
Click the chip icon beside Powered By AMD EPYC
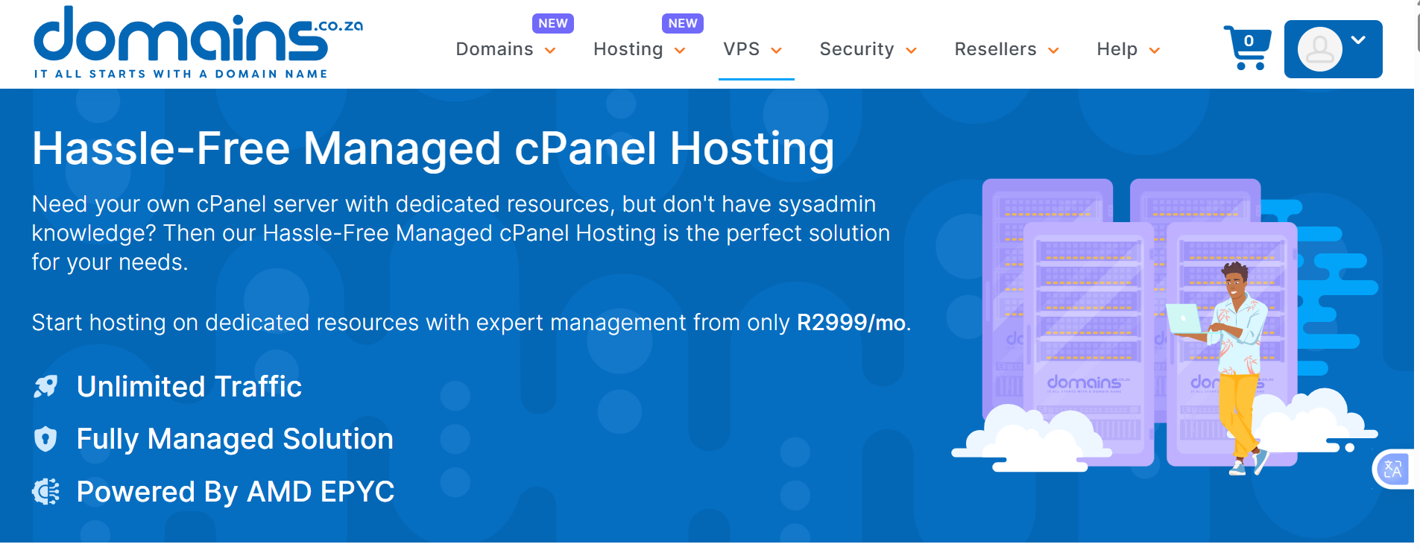(x=45, y=492)
